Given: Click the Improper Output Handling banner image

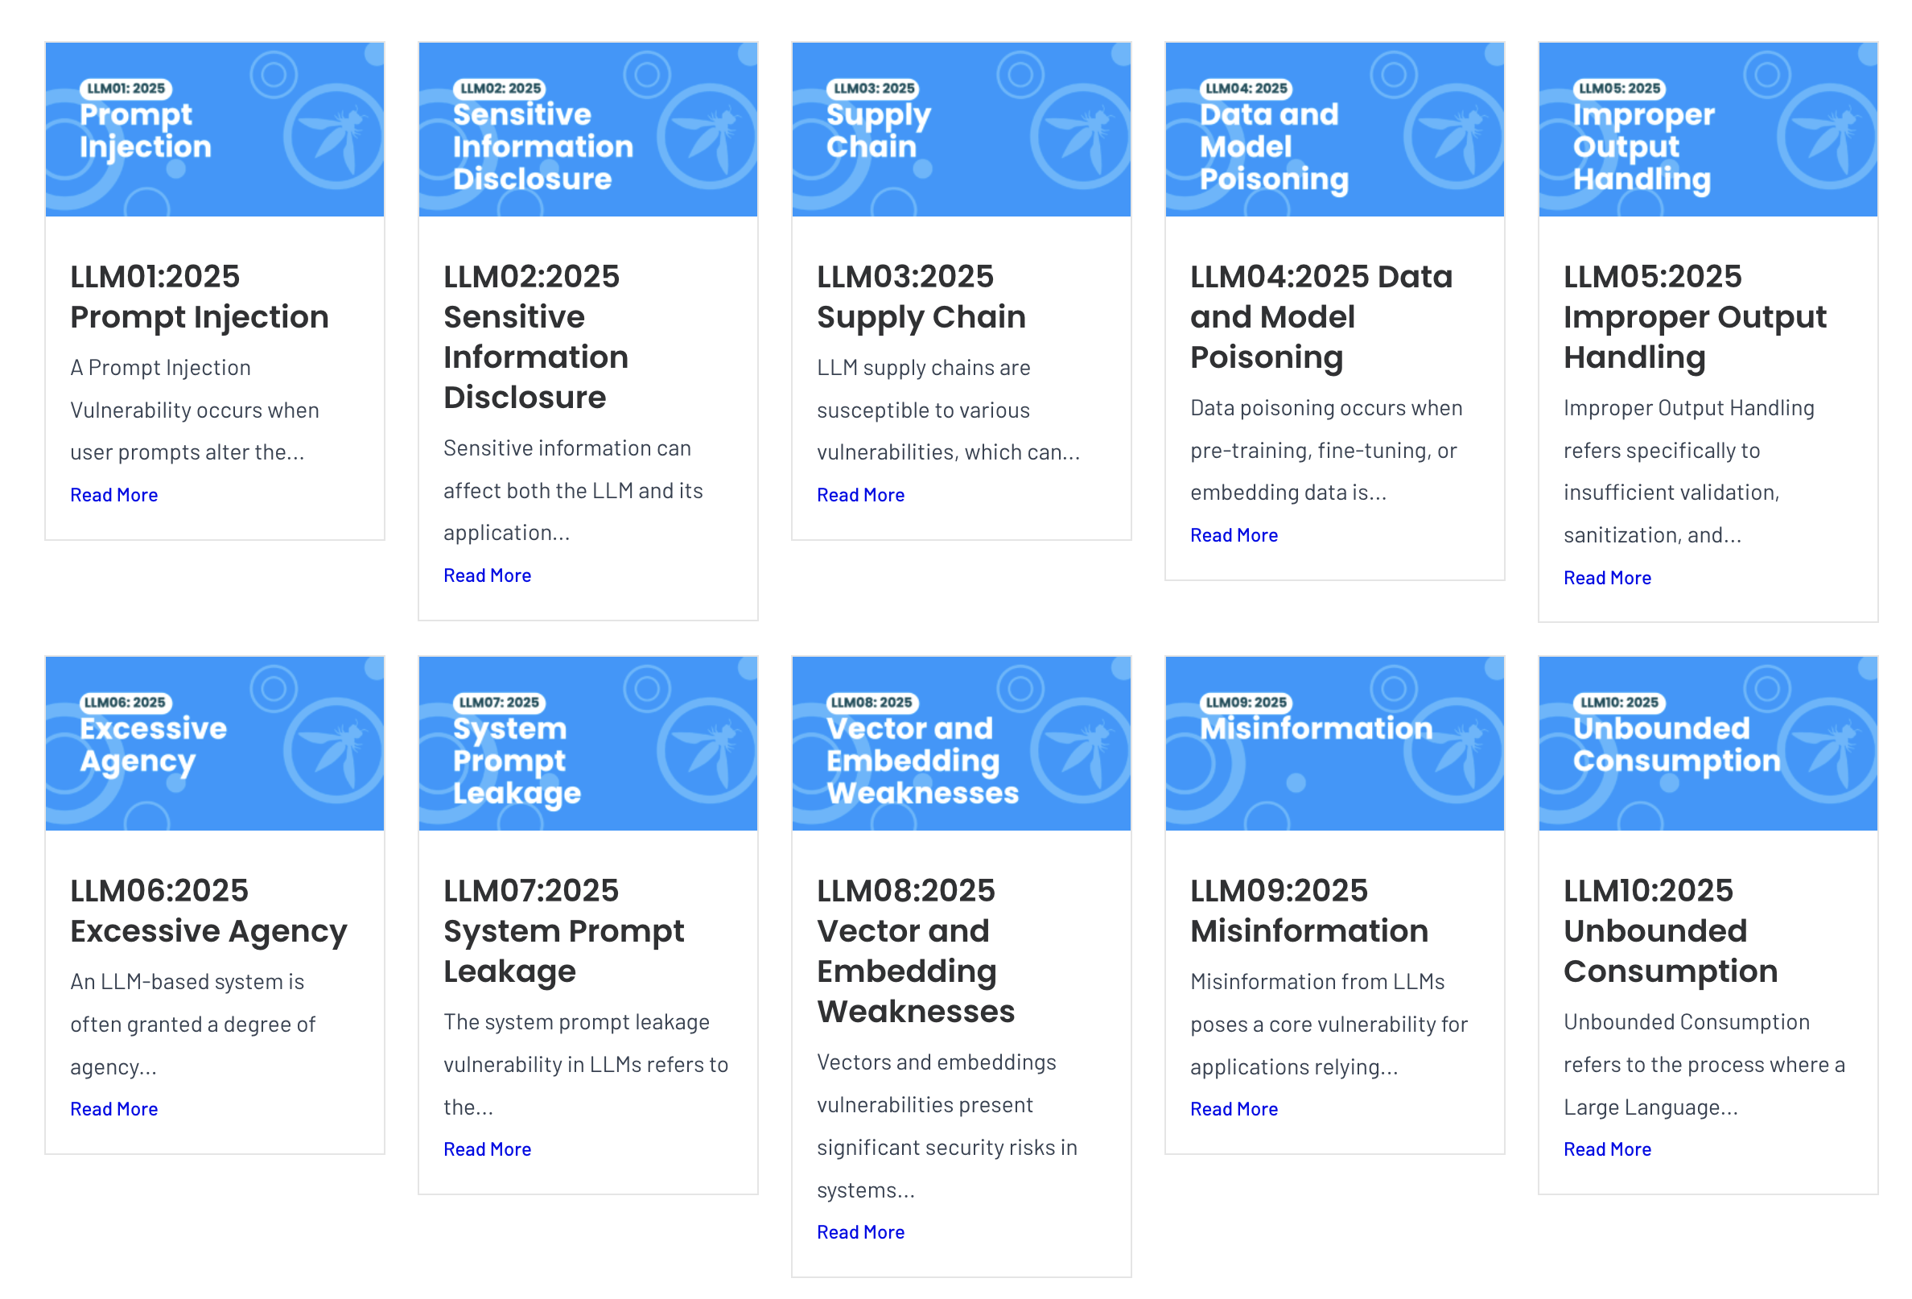Looking at the screenshot, I should (x=1708, y=129).
